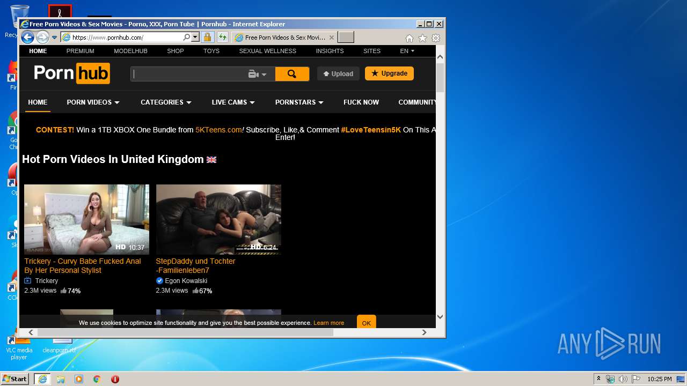The width and height of the screenshot is (687, 386).
Task: Click the horizontal scrollbar left arrow
Action: coord(31,332)
